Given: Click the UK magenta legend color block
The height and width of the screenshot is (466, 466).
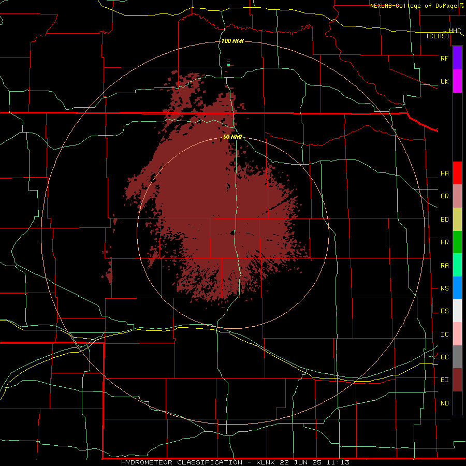Looking at the screenshot, I should 457,81.
